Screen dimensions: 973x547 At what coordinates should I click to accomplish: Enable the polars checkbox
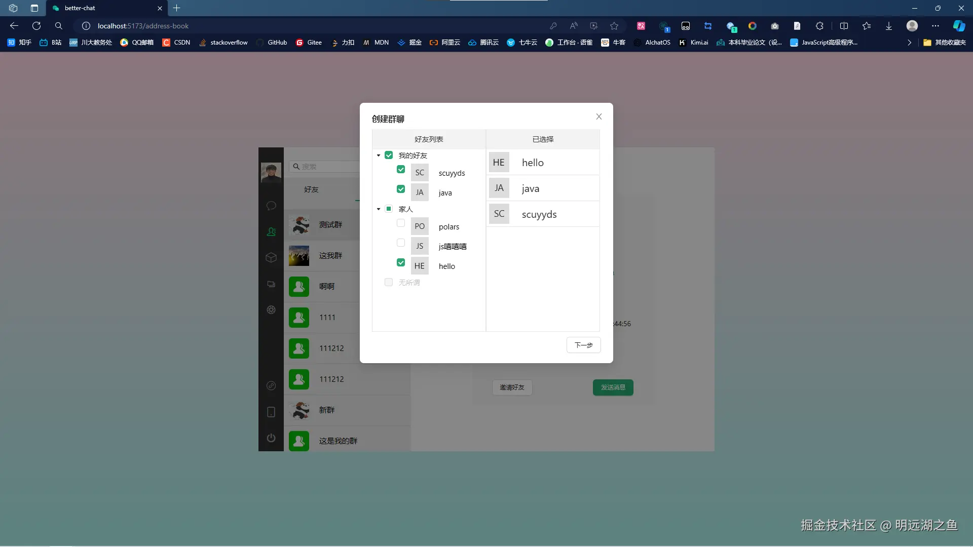[401, 223]
